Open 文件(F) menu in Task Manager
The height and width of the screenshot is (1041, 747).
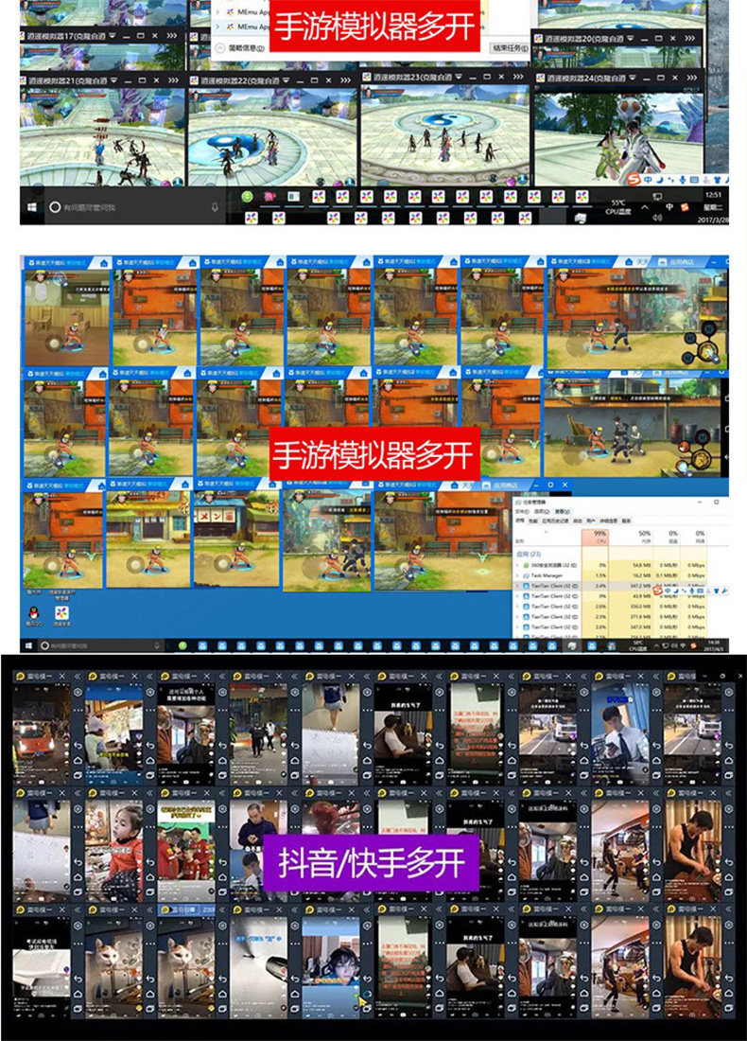tap(523, 512)
